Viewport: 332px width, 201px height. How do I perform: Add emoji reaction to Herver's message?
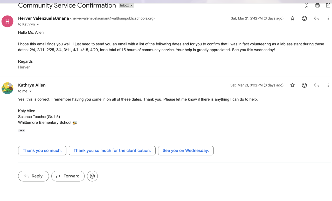[x=304, y=18]
